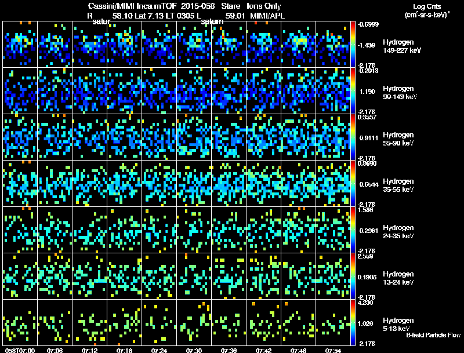Click the B-field Particle Flow caption

[x=433, y=335]
